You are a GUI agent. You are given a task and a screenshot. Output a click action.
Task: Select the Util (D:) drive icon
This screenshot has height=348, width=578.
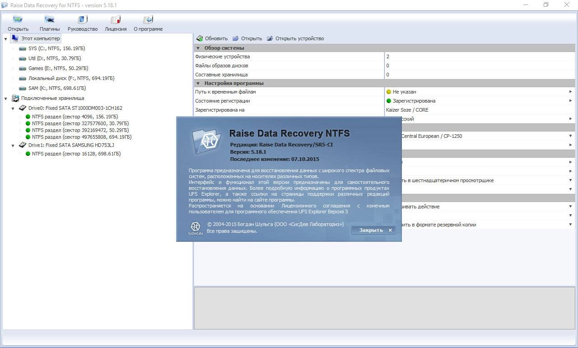pyautogui.click(x=23, y=58)
